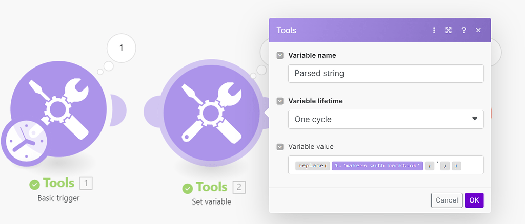Toggle the Variable value checkbox
This screenshot has width=525, height=224.
280,147
